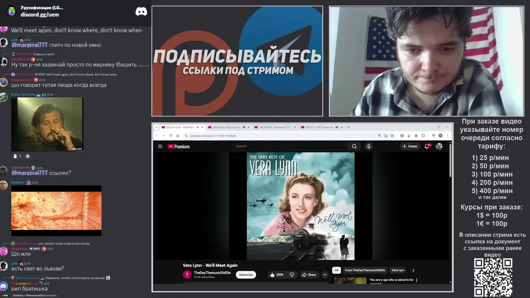The image size is (530, 298).
Task: Click video title 'Vera Lynn - We'll Meet Again'
Action: click(210, 265)
